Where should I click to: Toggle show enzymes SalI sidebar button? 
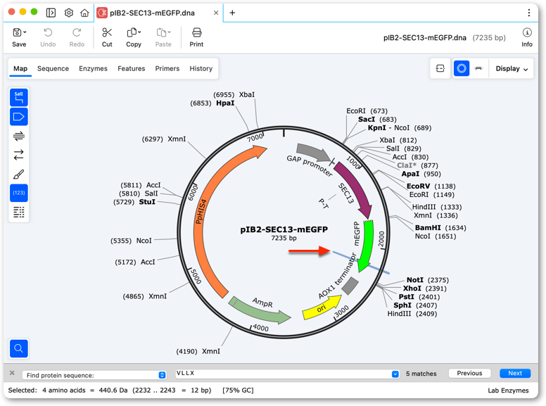click(x=19, y=98)
